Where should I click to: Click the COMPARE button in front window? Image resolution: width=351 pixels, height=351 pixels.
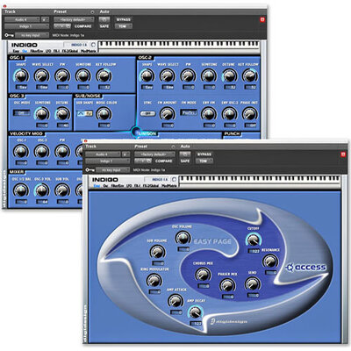tap(164, 161)
